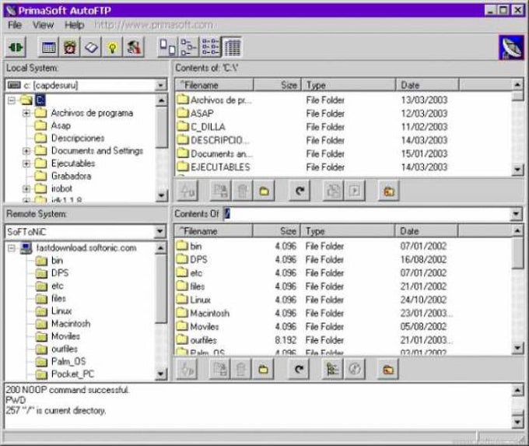
Task: Click local pane trash delete icon
Action: (x=242, y=191)
